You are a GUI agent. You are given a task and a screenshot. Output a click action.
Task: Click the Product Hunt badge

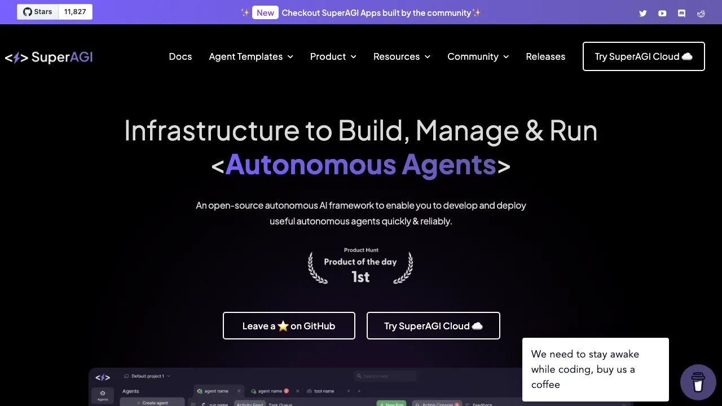360,266
